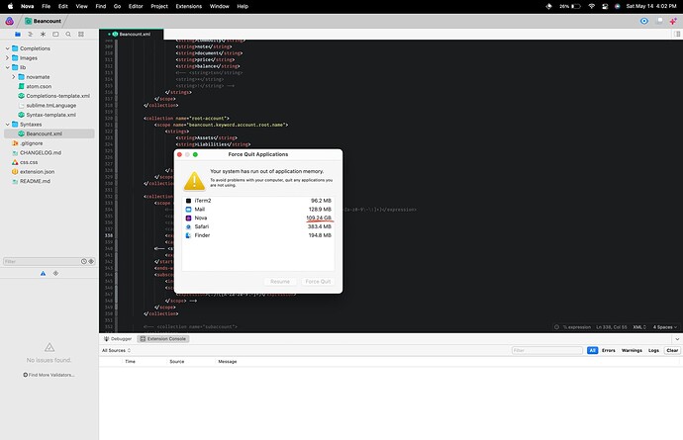Open sublime.tmLanguage in the file tree
Screen dimensions: 683x440
pos(50,106)
